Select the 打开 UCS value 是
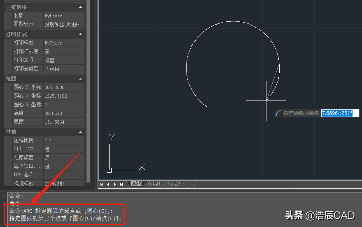Screen dimensions: 362x227 tap(64, 149)
